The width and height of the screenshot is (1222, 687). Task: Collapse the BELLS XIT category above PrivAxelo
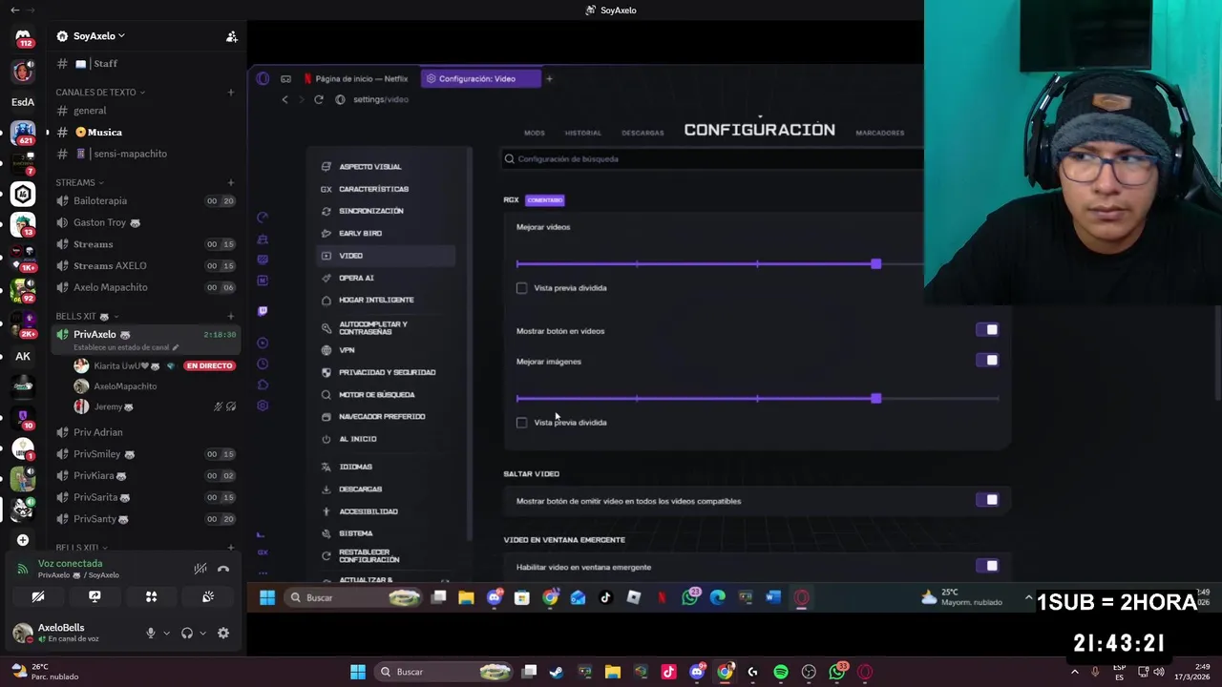tap(87, 316)
